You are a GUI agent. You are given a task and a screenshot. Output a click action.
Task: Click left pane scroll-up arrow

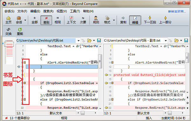(x=100, y=46)
